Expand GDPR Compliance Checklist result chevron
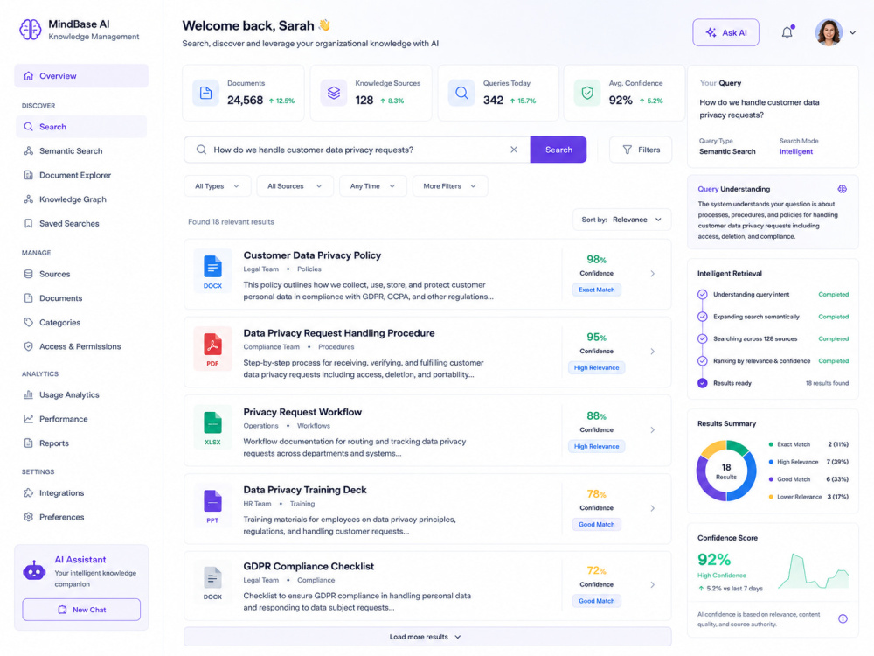The width and height of the screenshot is (874, 656). pyautogui.click(x=652, y=584)
